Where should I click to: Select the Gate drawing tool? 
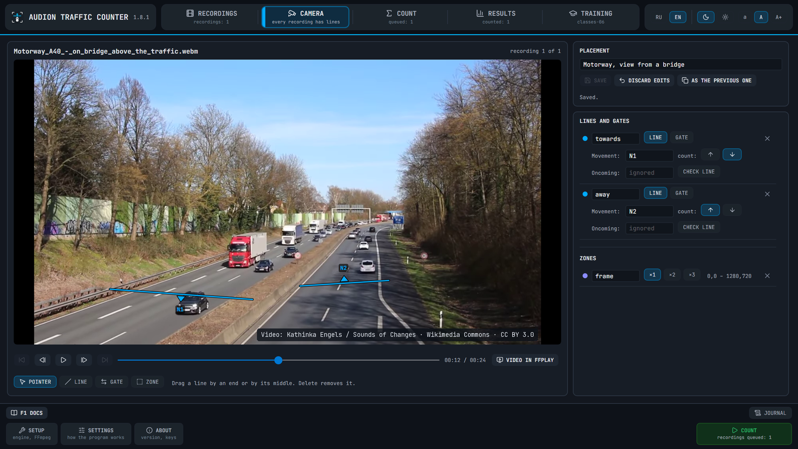[x=112, y=382]
